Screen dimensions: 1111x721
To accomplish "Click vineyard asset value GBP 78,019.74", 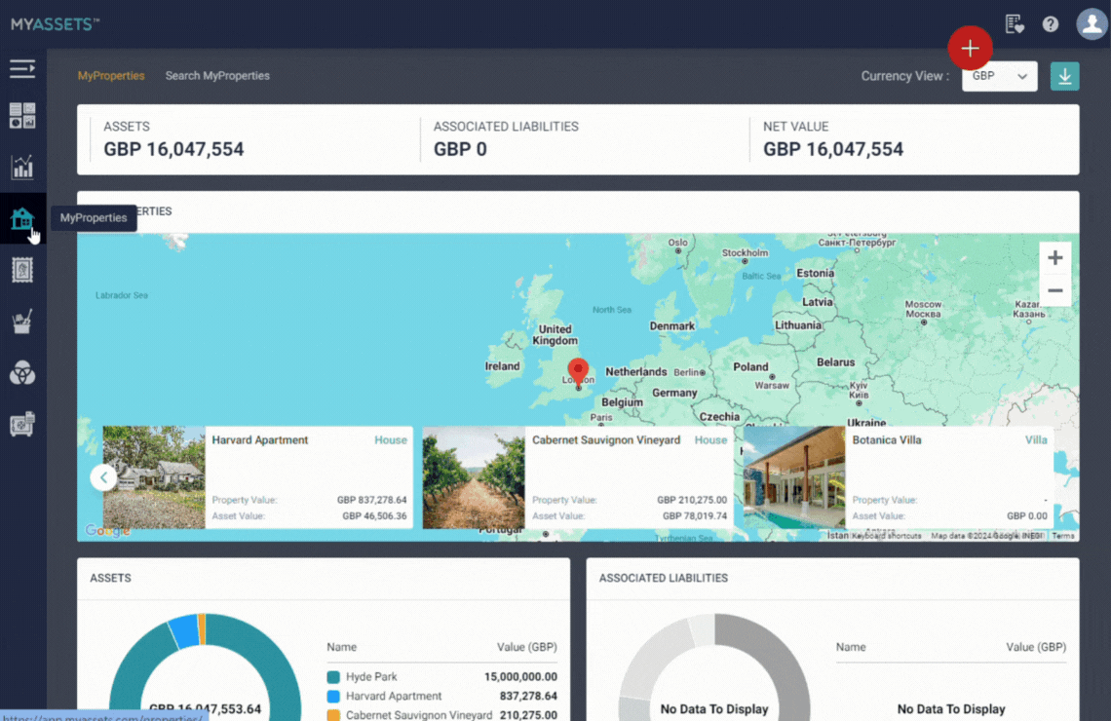I will tap(694, 516).
